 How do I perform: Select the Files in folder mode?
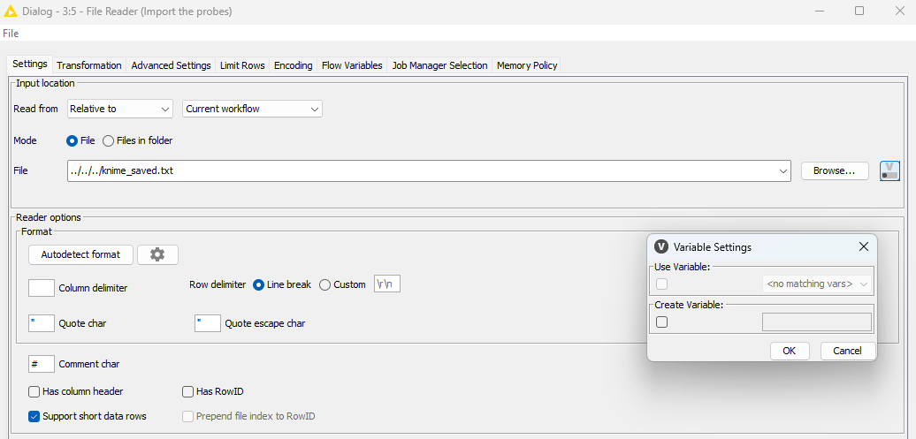[x=109, y=140]
